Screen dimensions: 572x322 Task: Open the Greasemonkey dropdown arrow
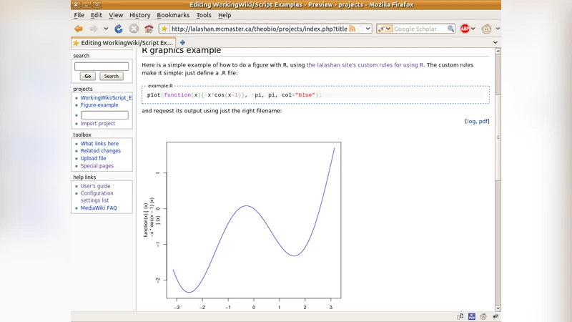497,29
